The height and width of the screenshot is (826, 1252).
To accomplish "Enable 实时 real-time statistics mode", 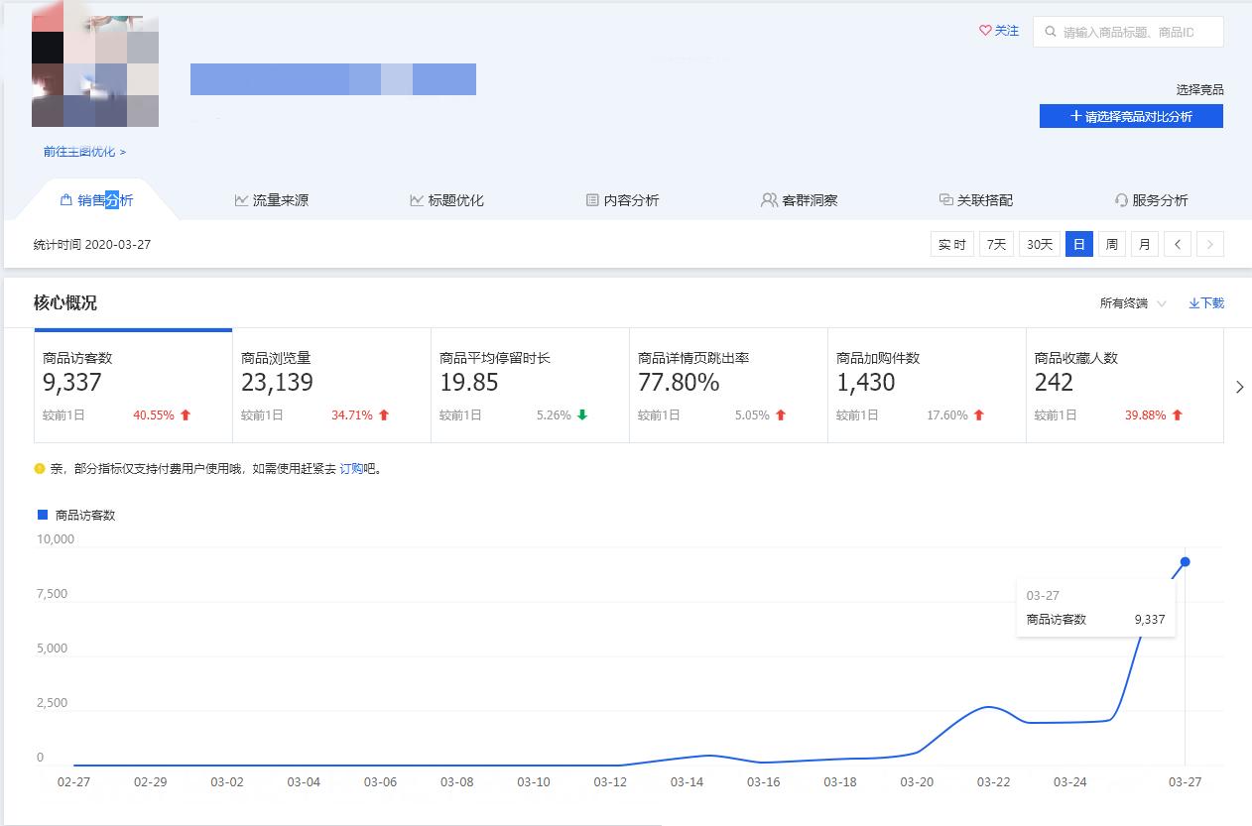I will pyautogui.click(x=951, y=243).
